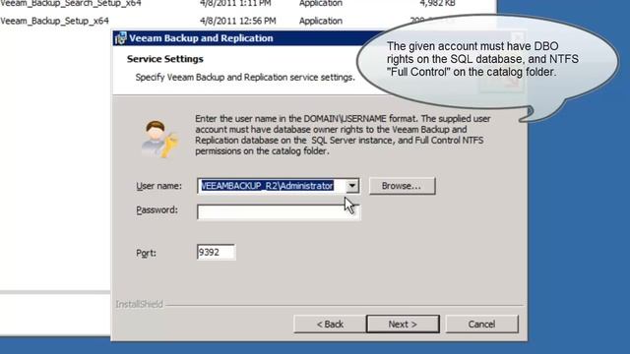Click Application type for Veeam_Backup_Setup_x64

point(321,21)
